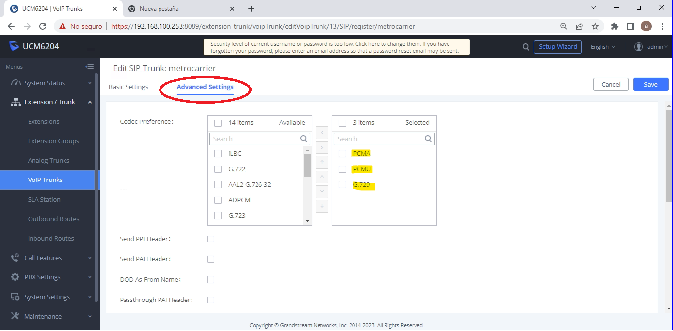
Task: Click the move-to-top arrow in codec transfer
Action: pos(321,162)
